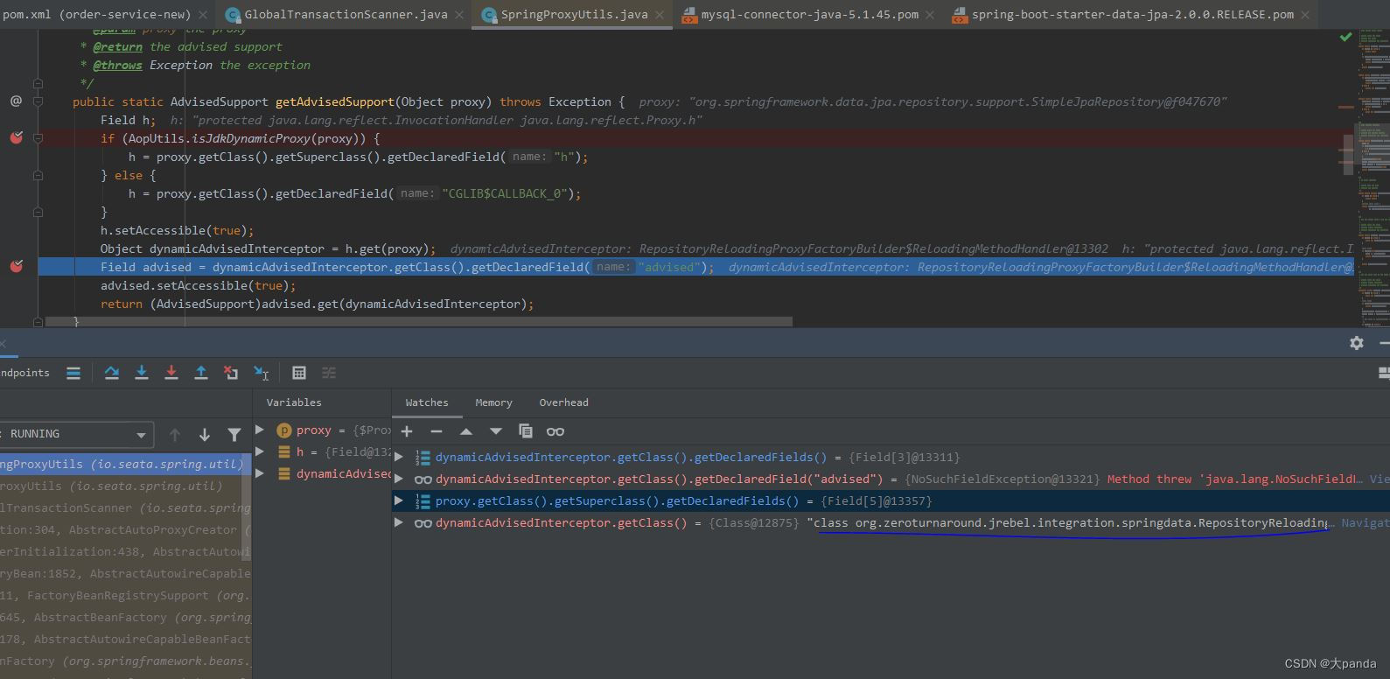Switch to the Overhead tab
Screen dimensions: 1390x679
click(x=563, y=402)
